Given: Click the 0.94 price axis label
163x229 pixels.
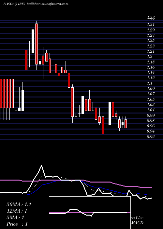Looking at the screenshot, I should click(x=151, y=131).
